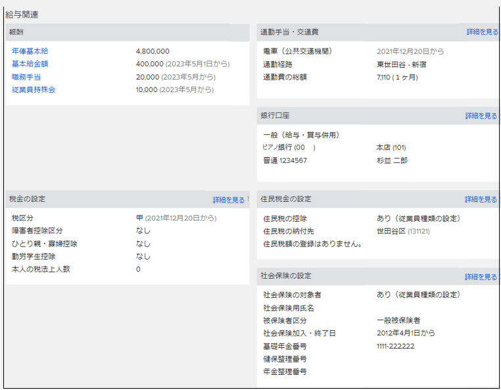Select the 社会保険の設定 header title
This screenshot has height=390, width=501.
pyautogui.click(x=286, y=276)
